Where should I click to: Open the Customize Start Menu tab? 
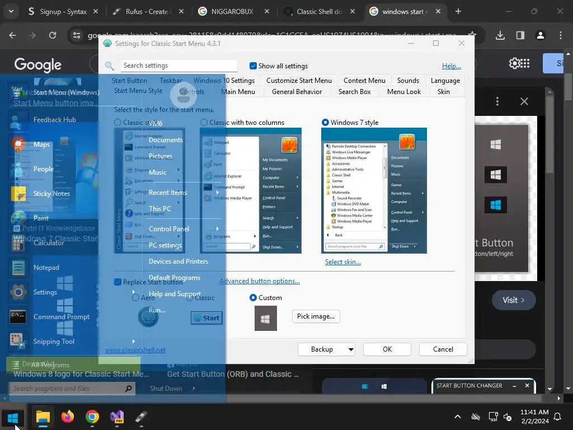(299, 81)
